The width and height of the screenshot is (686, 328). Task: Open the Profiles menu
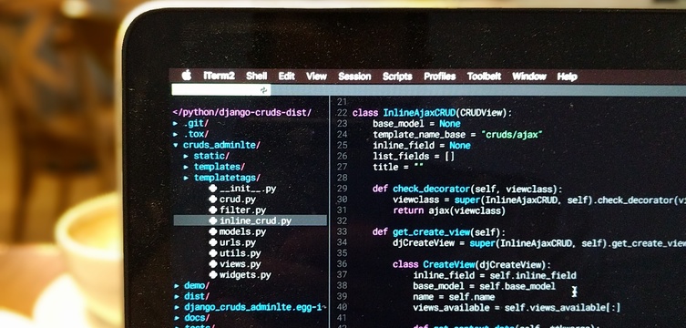click(440, 77)
